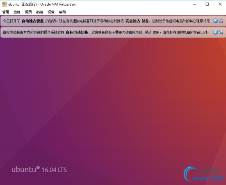Click the VirtualBox icon in the title bar
Viewport: 226px width, 185px height.
5,5
